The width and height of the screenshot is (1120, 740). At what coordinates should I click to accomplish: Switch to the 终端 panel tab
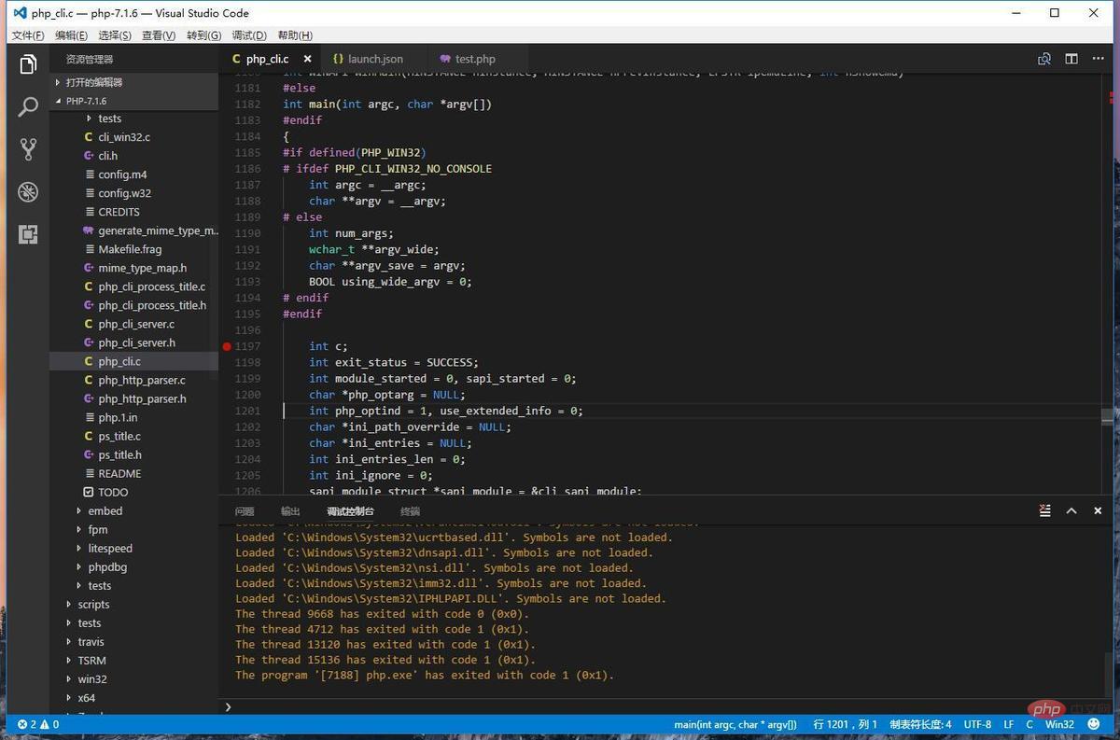(x=410, y=511)
